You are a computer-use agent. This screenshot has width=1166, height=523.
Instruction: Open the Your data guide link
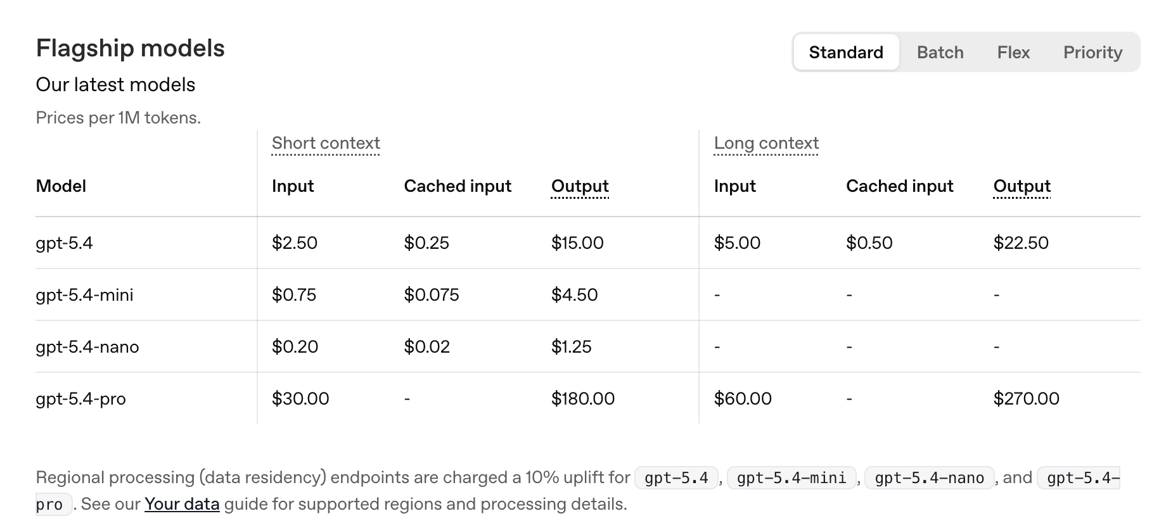[182, 504]
